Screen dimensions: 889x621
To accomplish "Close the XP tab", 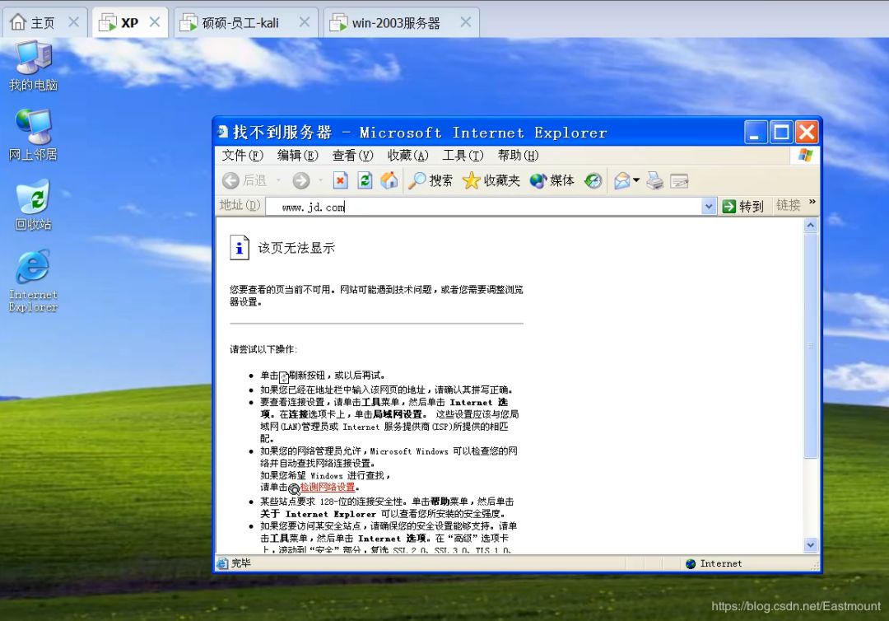I will coord(154,22).
